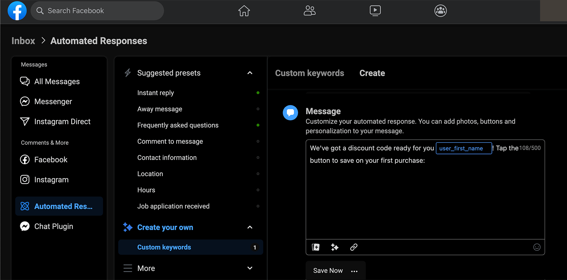
Task: Click the Search Facebook field
Action: (97, 11)
